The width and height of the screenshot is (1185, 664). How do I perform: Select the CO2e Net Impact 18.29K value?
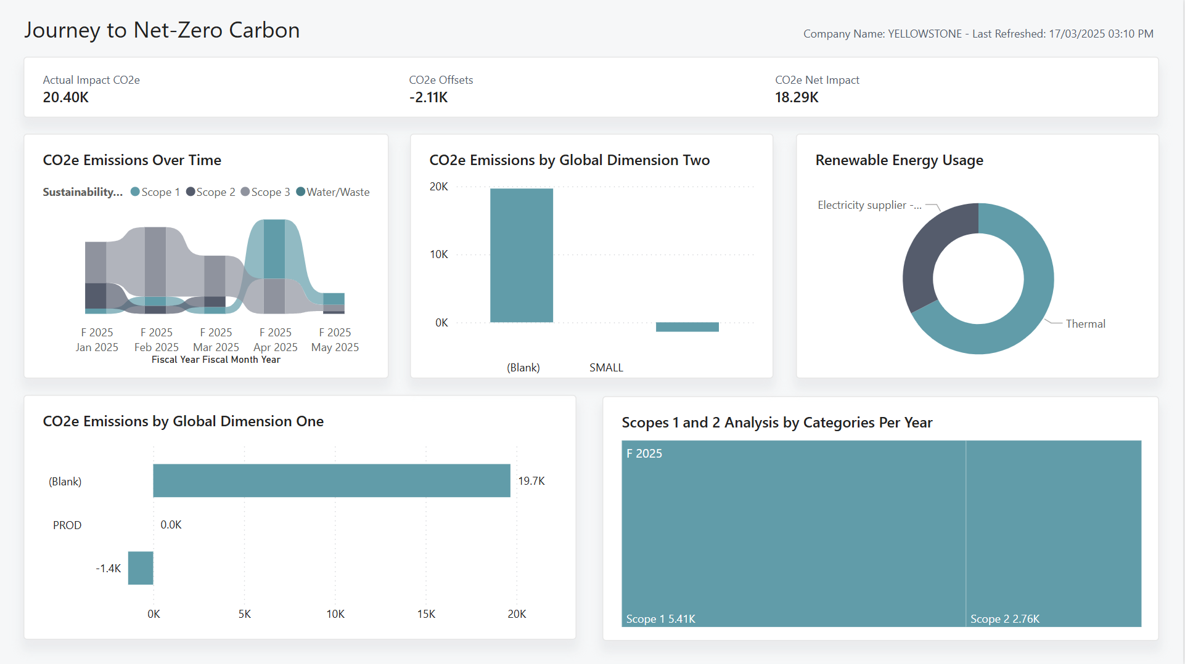coord(797,97)
